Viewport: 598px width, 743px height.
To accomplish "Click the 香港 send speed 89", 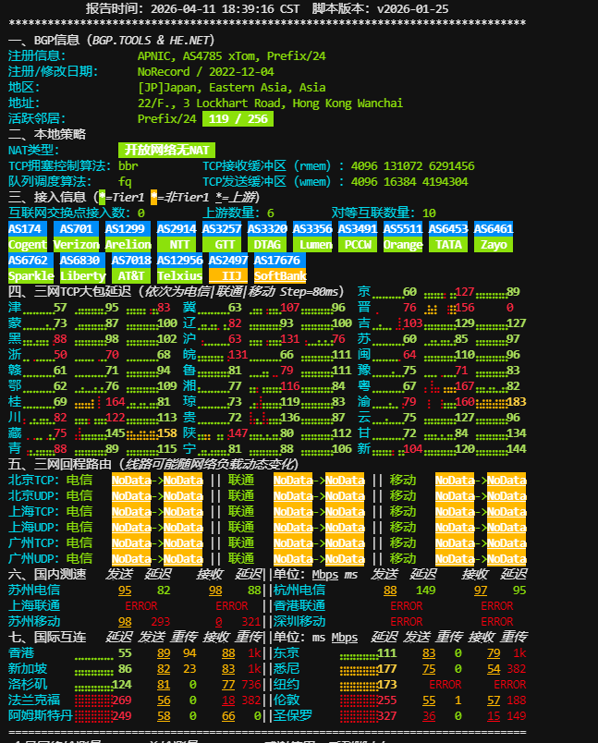I will coord(164,653).
